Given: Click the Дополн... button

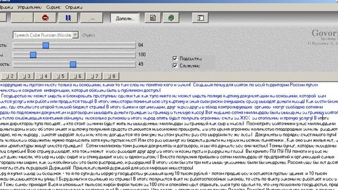Looking at the screenshot, I should point(125,18).
